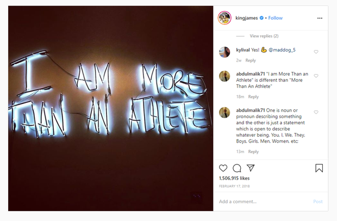Follow the kingjames account

275,18
